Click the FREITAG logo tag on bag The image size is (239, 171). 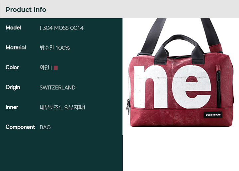point(213,115)
